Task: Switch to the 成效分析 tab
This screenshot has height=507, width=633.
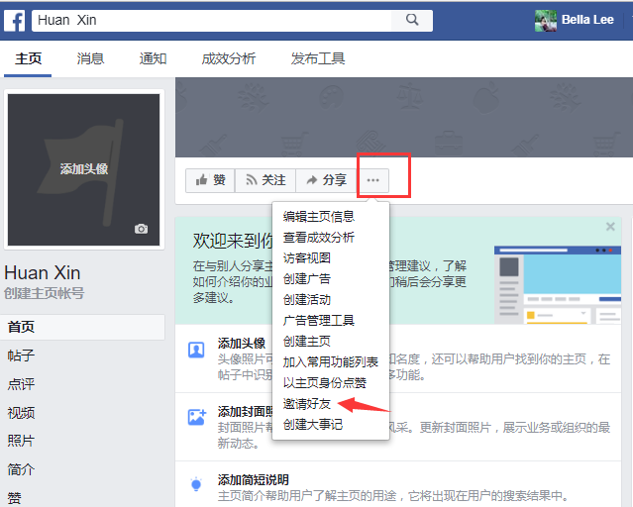Action: [x=229, y=59]
